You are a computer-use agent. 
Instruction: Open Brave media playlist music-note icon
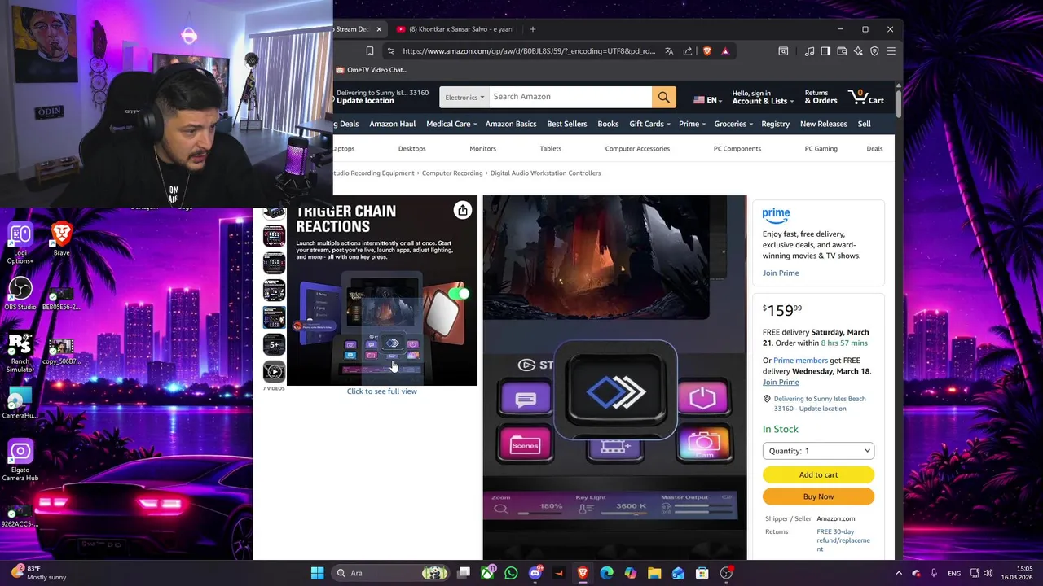[x=809, y=51]
